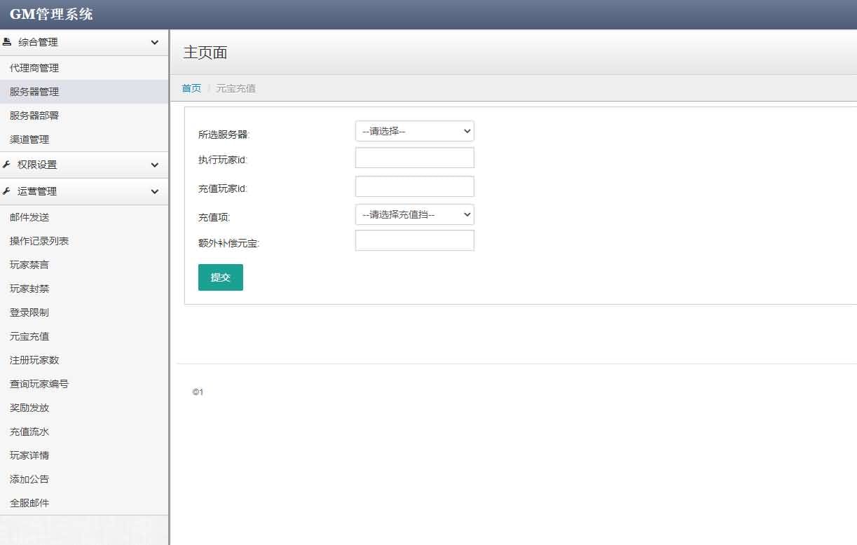Open the 邮件发送 page
This screenshot has height=545, width=857.
[29, 217]
